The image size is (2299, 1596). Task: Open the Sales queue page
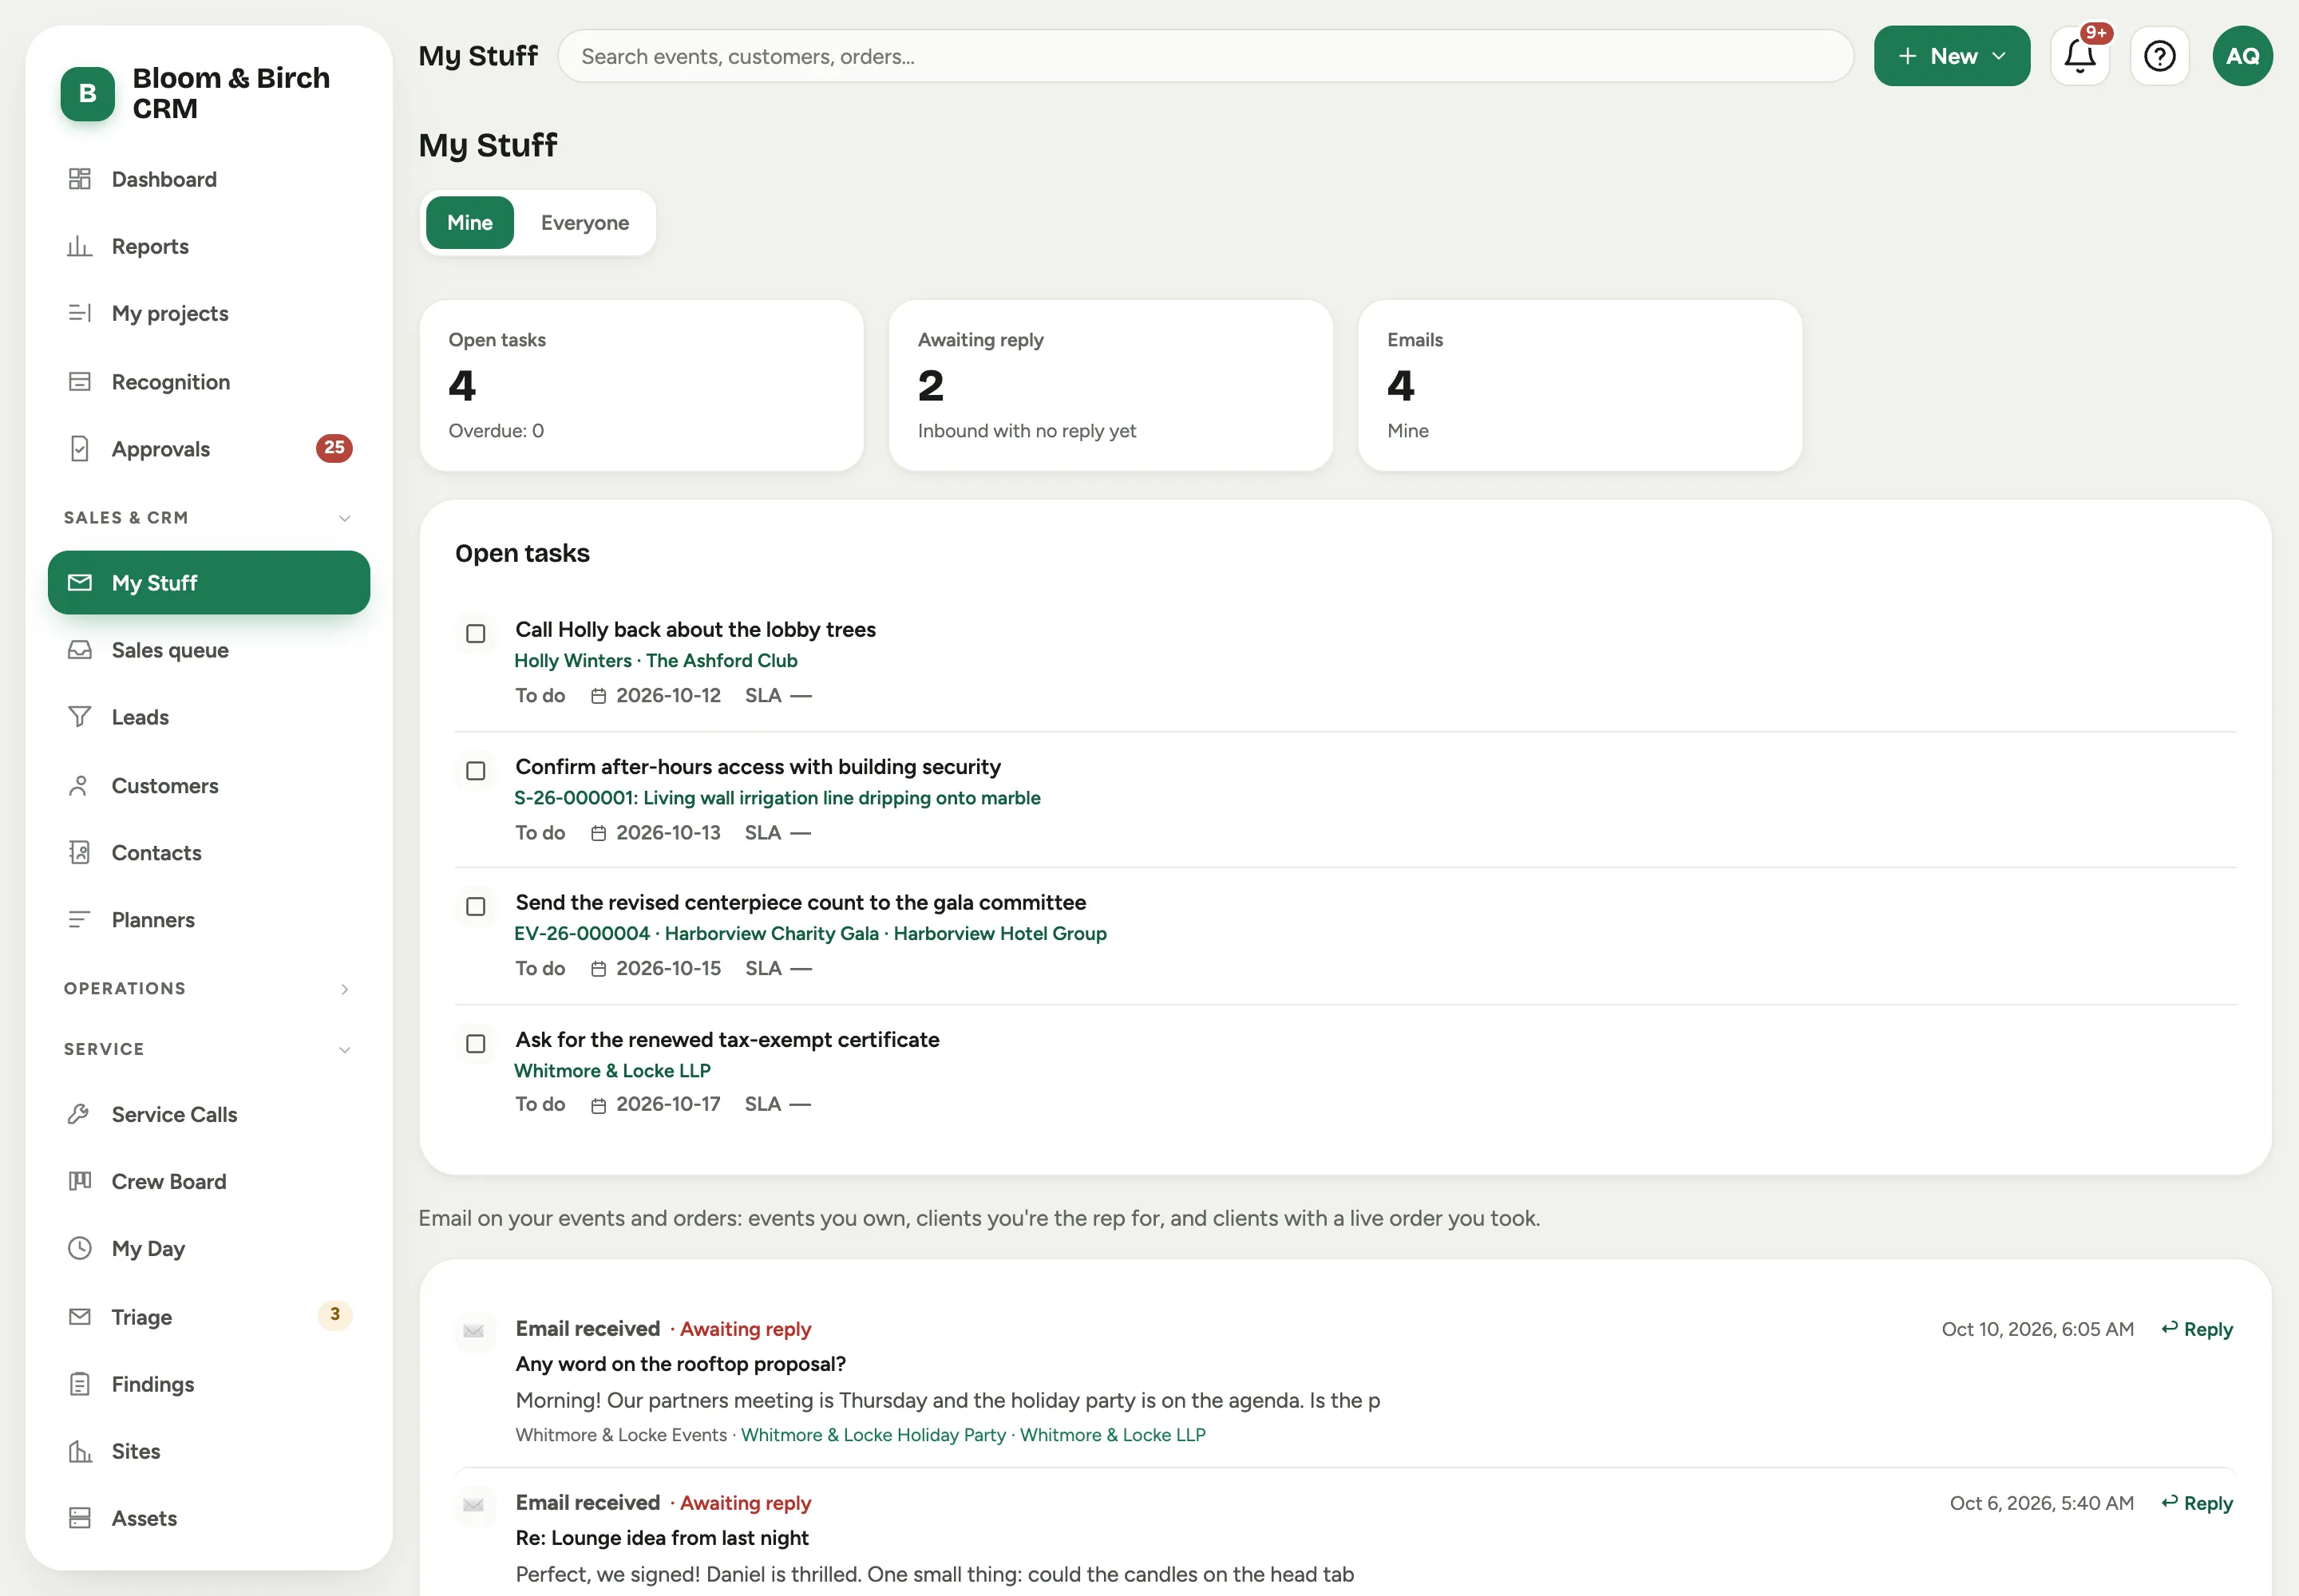coord(209,650)
